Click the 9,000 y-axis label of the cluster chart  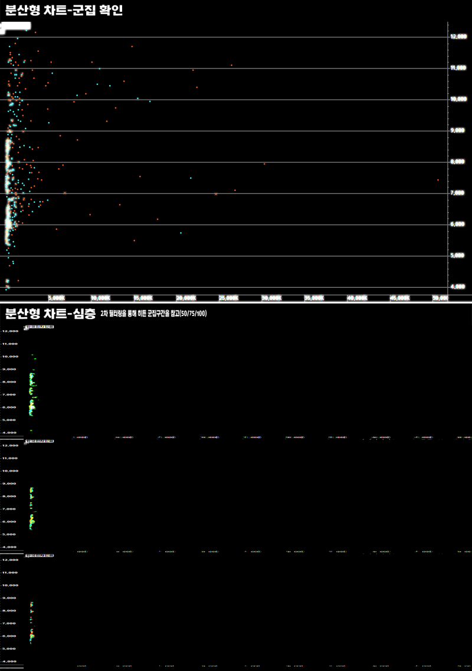tap(457, 130)
